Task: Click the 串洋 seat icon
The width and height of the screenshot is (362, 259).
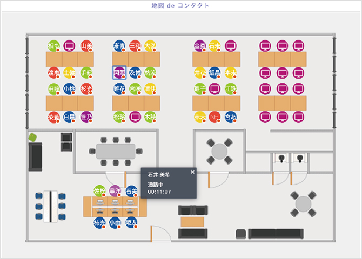Action: (x=115, y=190)
